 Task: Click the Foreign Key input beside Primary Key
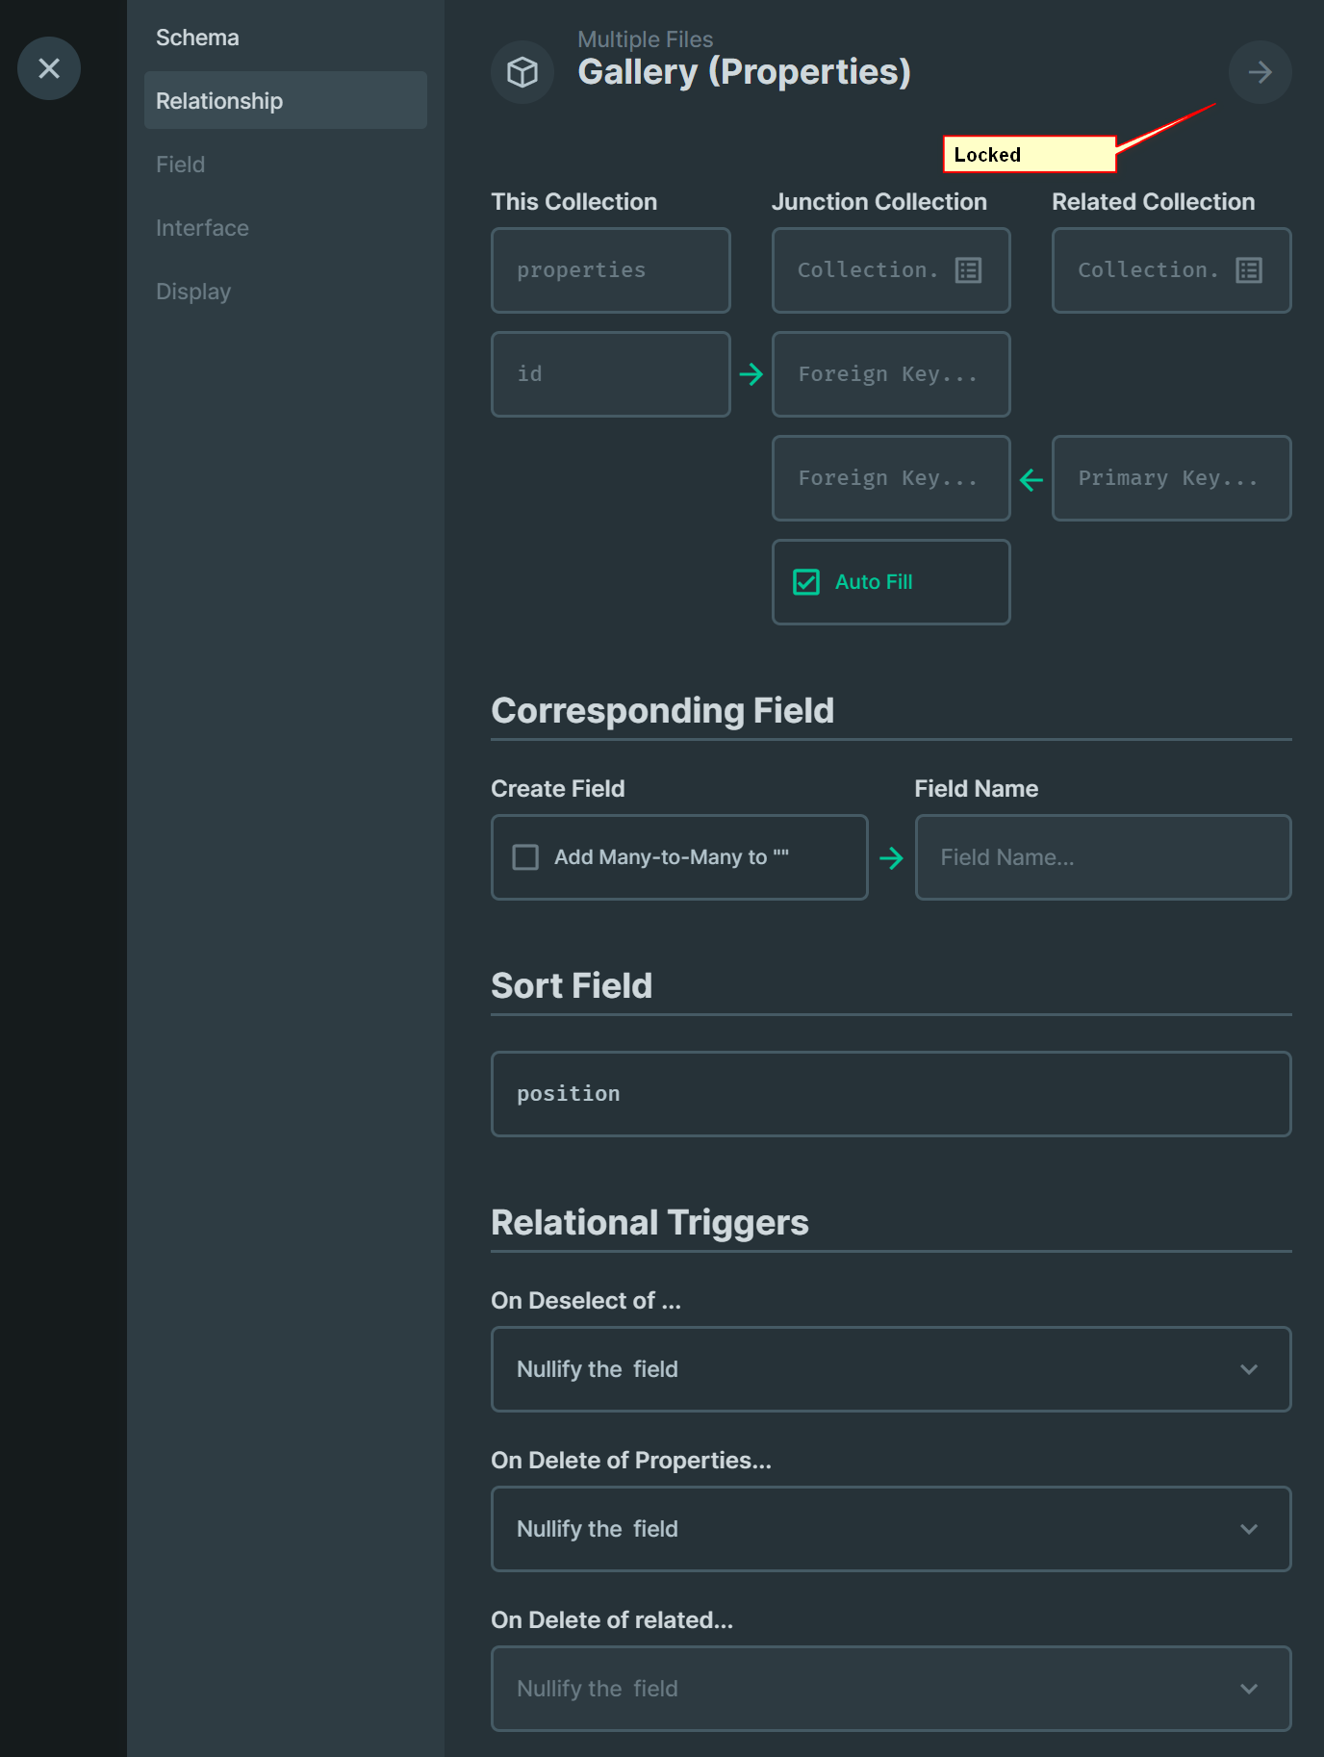point(891,478)
